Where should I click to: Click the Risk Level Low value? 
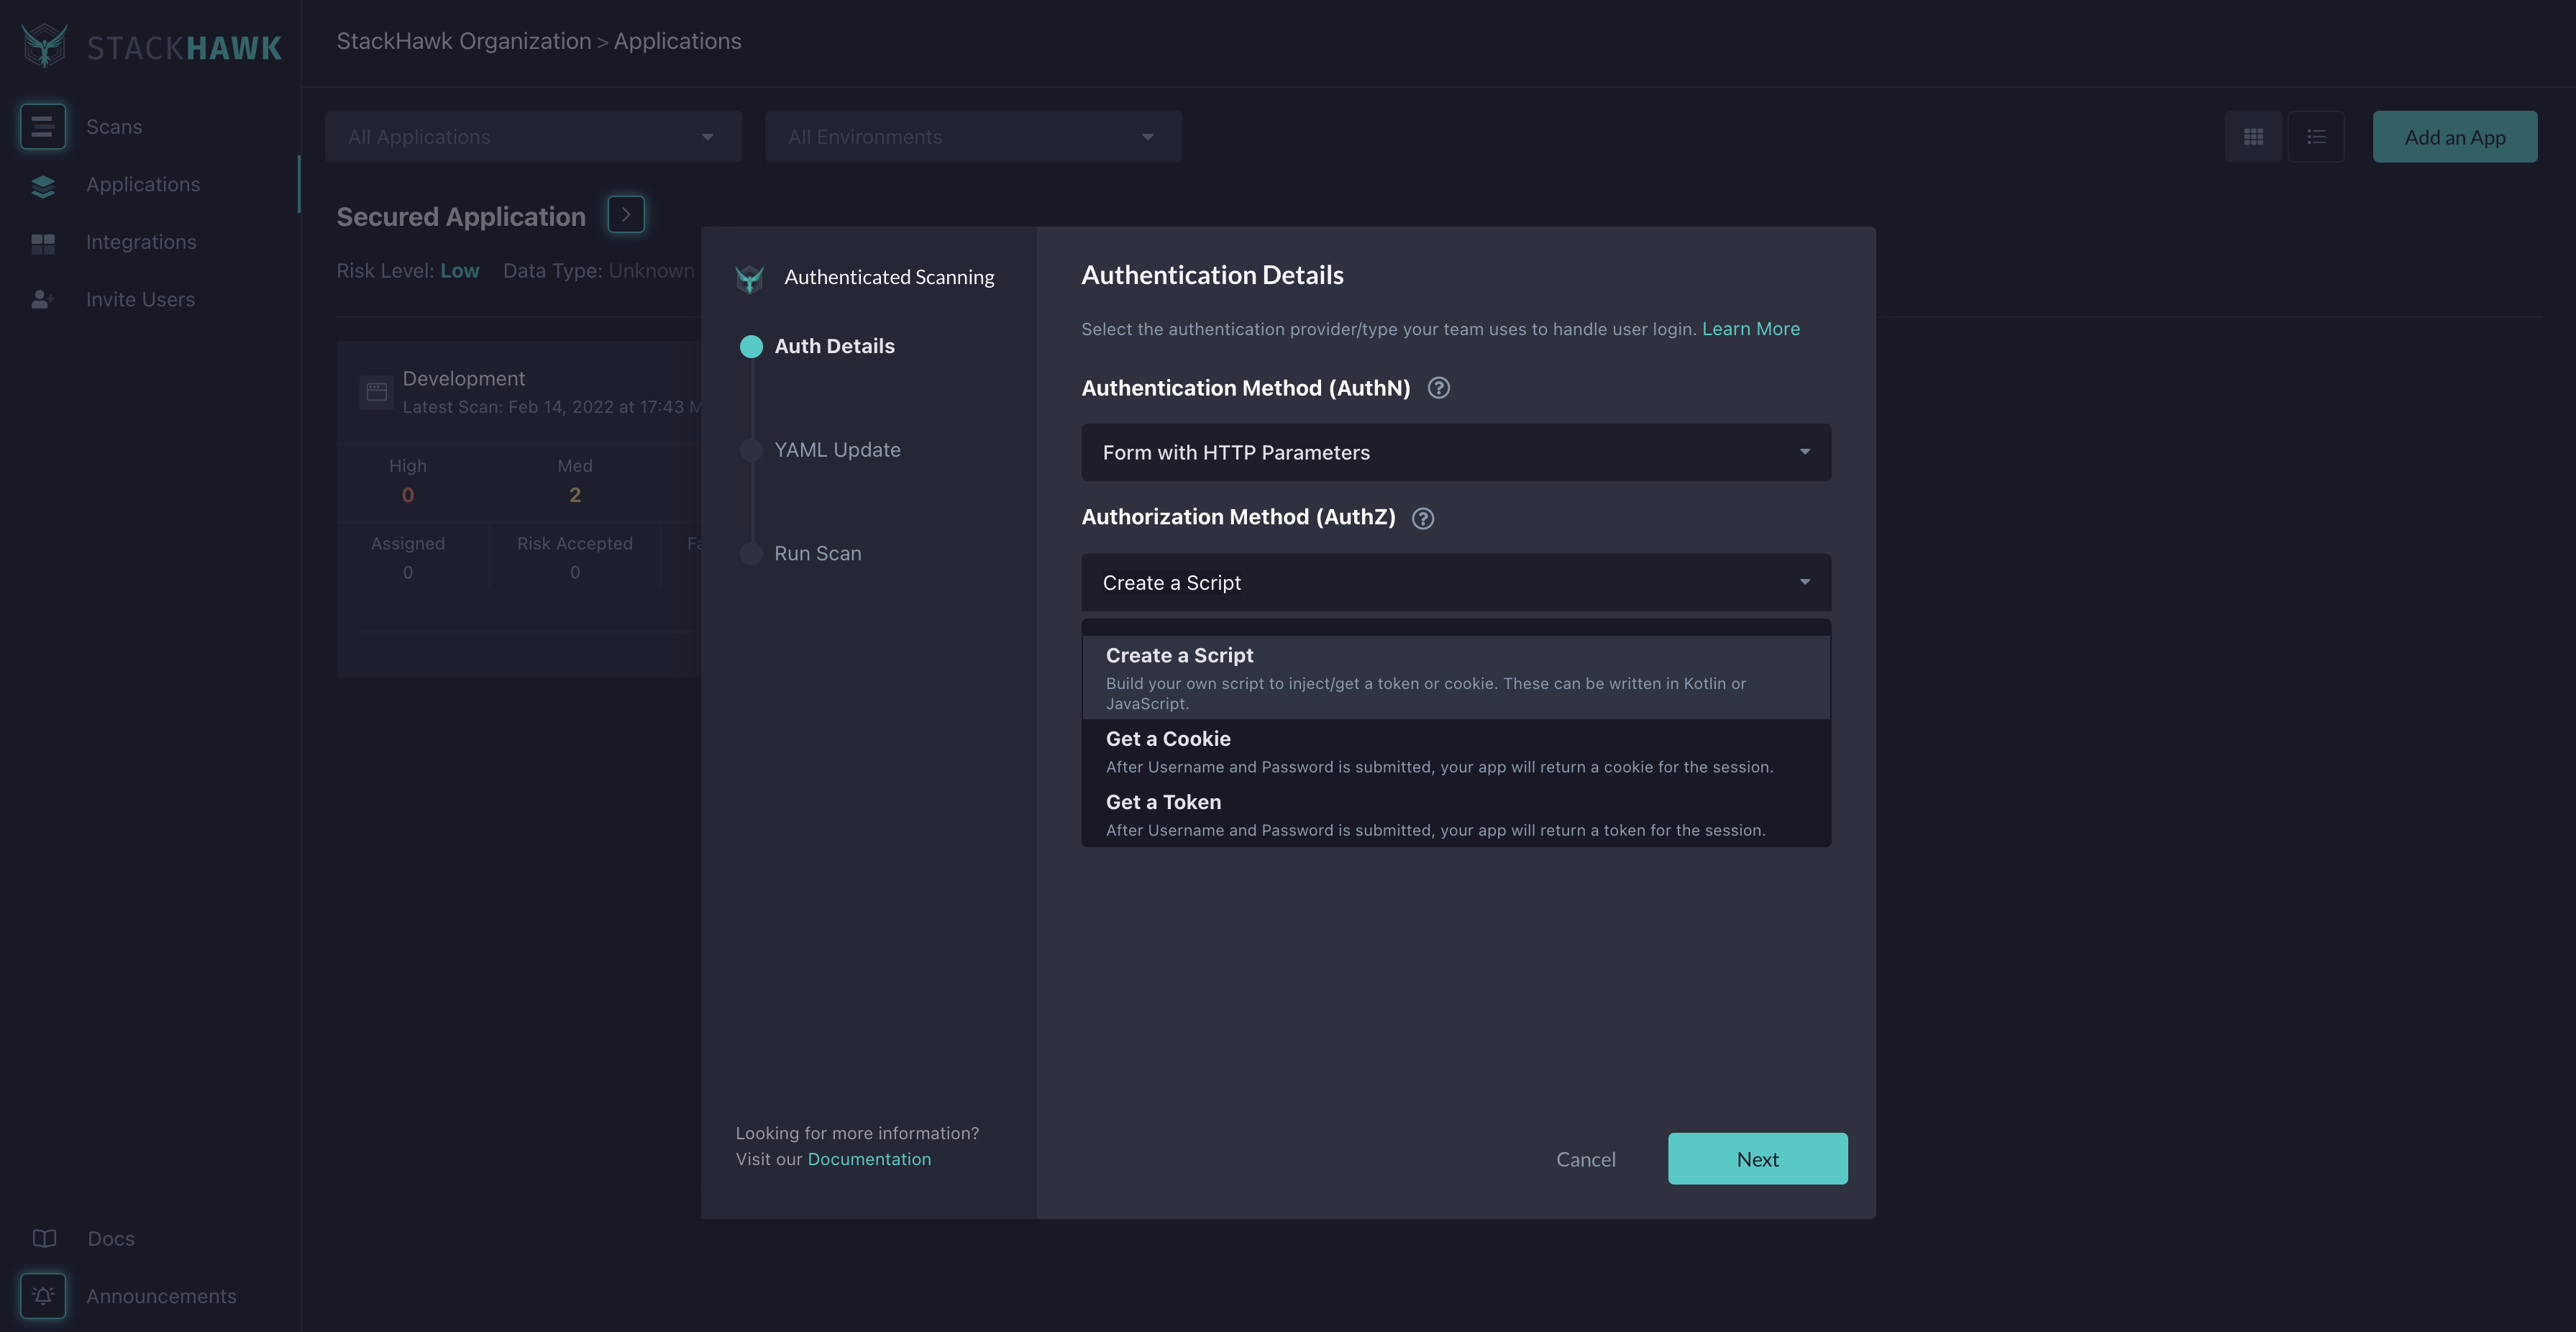click(460, 271)
